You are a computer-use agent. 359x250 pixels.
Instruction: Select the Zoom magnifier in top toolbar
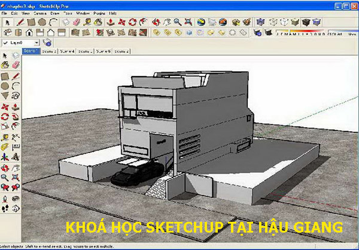(x=178, y=22)
